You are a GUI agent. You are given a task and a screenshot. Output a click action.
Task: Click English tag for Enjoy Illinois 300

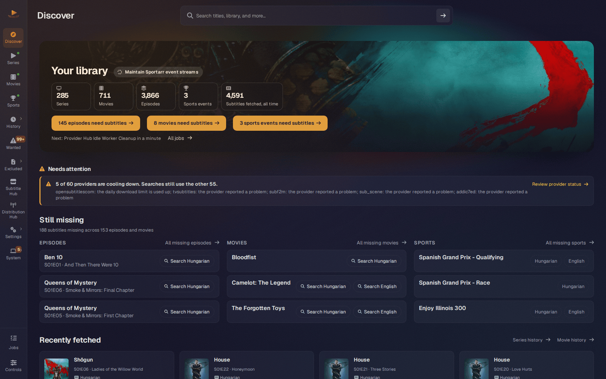(x=576, y=312)
